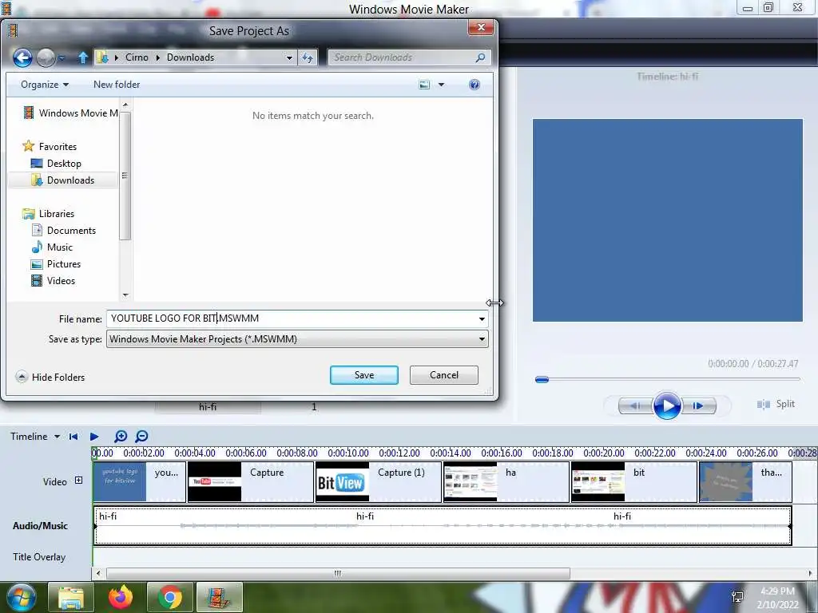This screenshot has height=613, width=818.
Task: Expand the File name history dropdown
Action: 482,318
